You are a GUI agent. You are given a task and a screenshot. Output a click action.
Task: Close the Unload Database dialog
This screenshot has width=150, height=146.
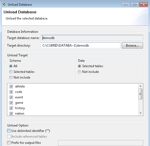(144, 5)
